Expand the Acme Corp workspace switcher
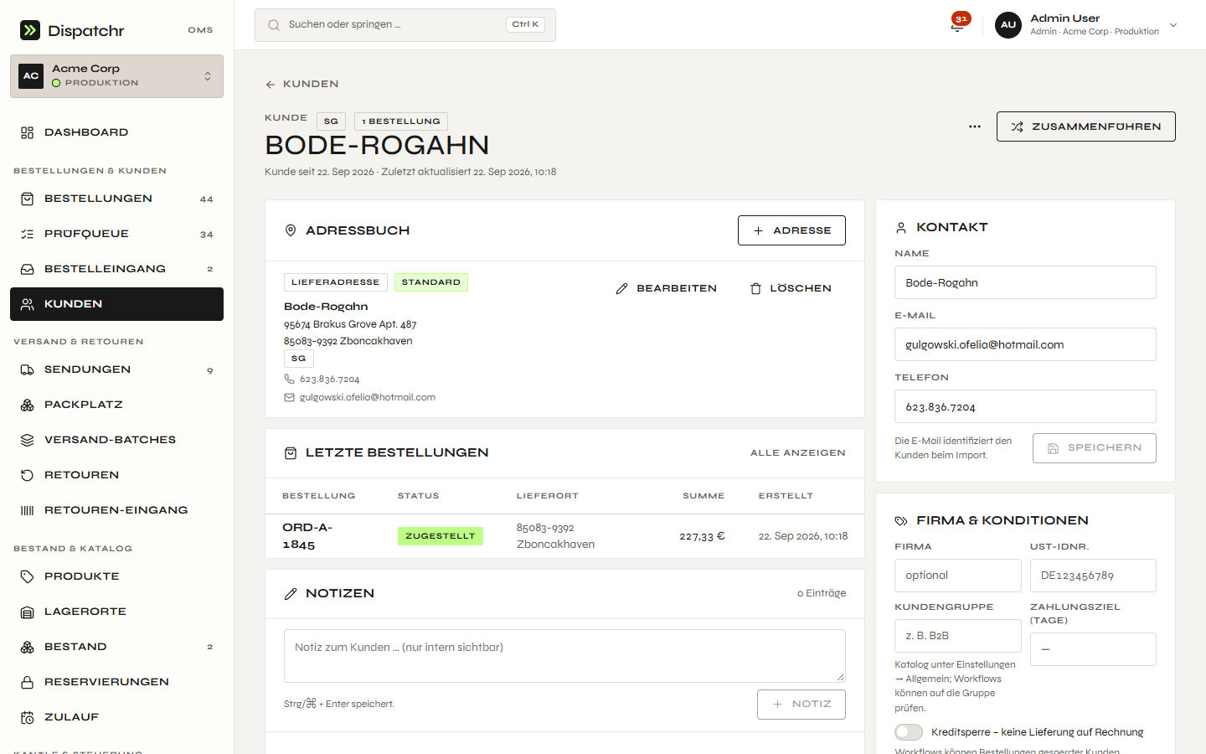This screenshot has height=754, width=1206. (x=116, y=76)
